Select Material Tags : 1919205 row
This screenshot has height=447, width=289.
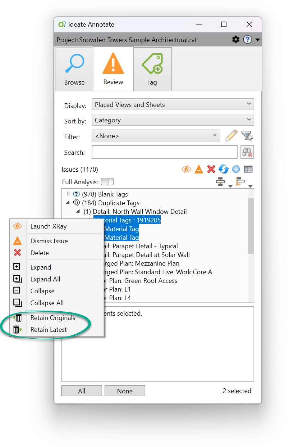(x=127, y=220)
